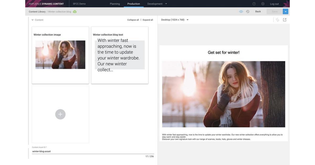Open the Save options dropdown arrow
315x165 pixels.
(x=286, y=12)
